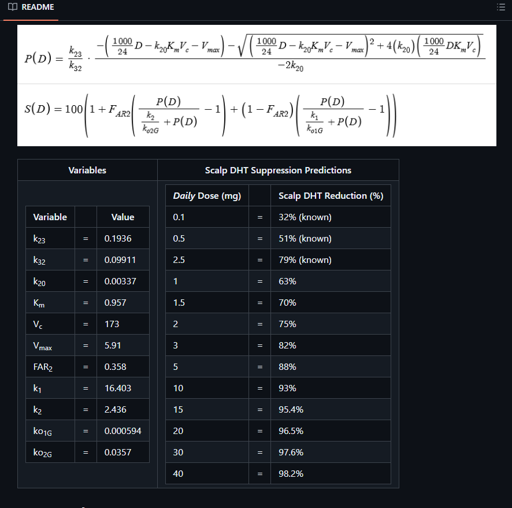Viewport: 512px width, 508px height.
Task: Click the Km variable name cell
Action: click(50, 303)
